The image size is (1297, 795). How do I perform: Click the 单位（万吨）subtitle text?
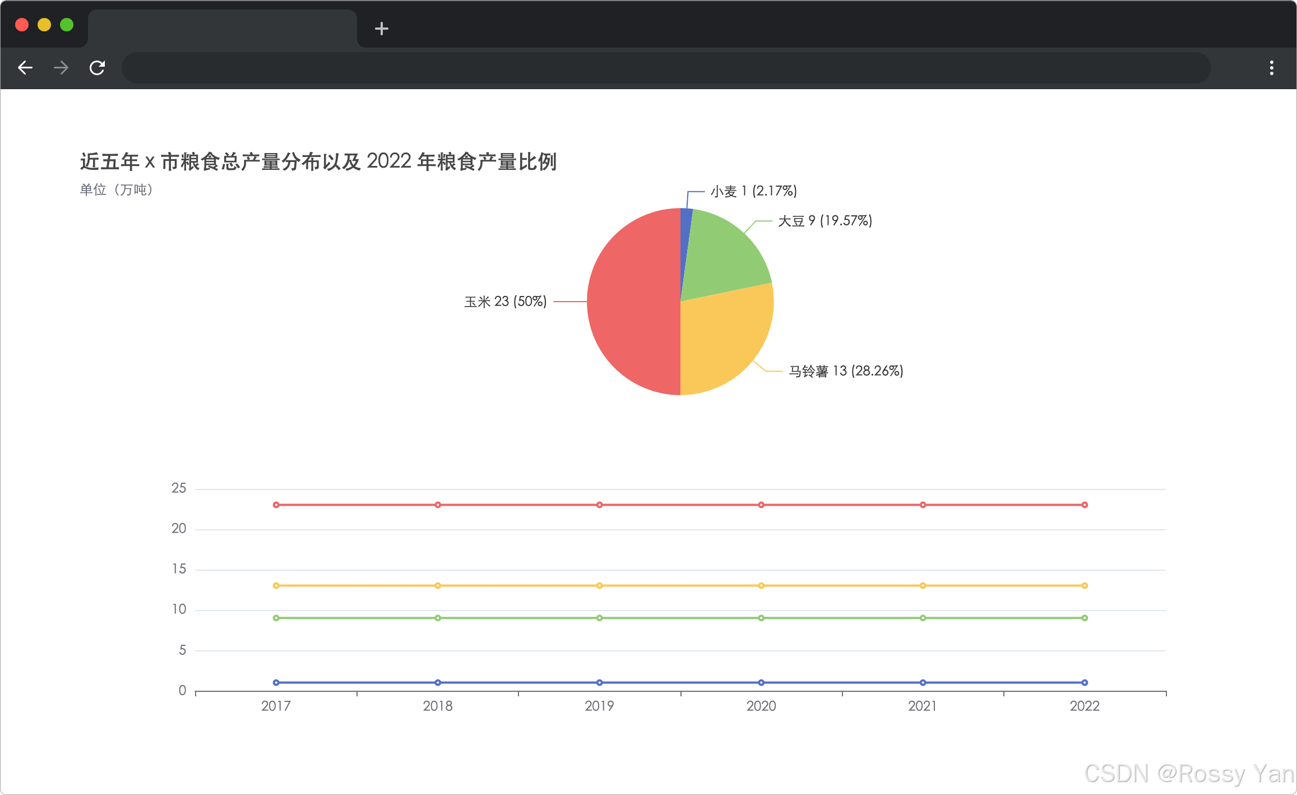tap(116, 190)
